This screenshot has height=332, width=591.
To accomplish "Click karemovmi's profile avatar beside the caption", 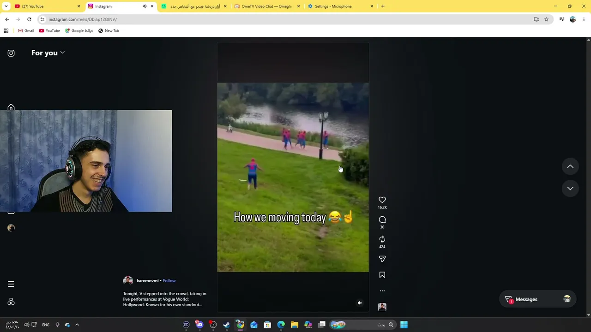I will (x=128, y=281).
